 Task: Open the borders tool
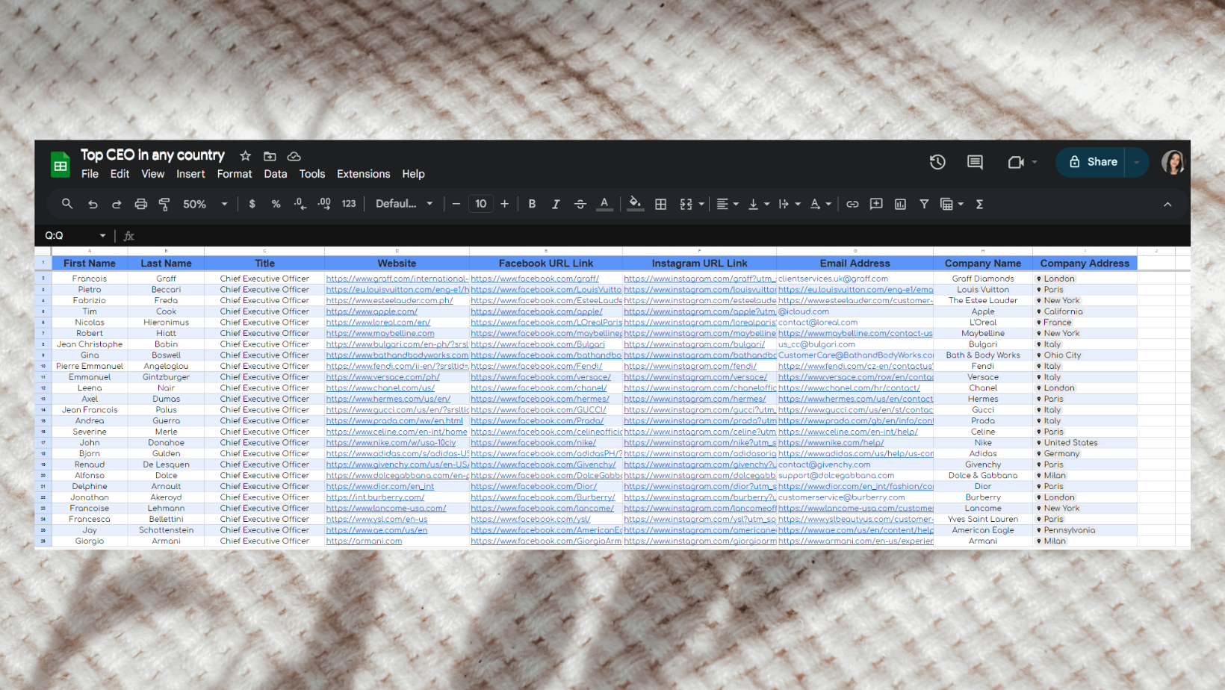tap(661, 204)
